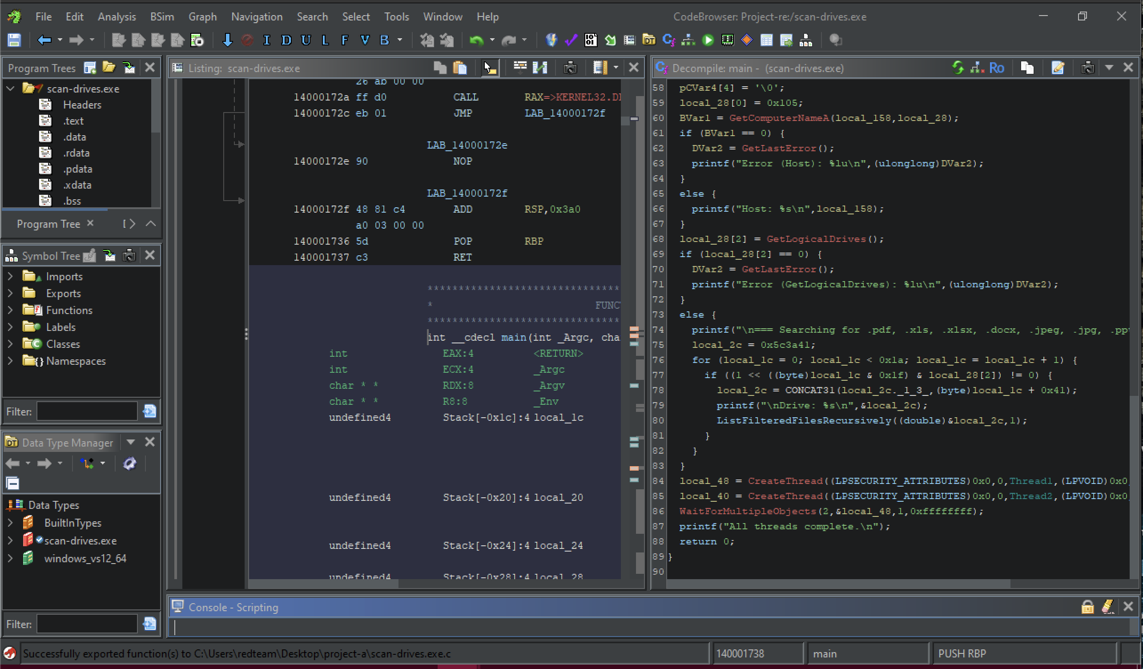Expand the Imports folder in Symbol Tree
The image size is (1143, 669).
coord(10,276)
